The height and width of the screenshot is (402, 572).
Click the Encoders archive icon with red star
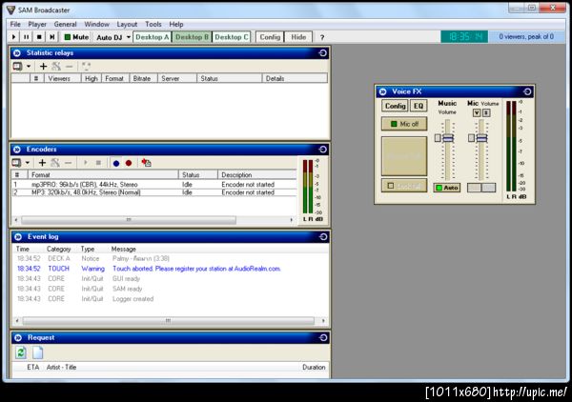pos(146,163)
